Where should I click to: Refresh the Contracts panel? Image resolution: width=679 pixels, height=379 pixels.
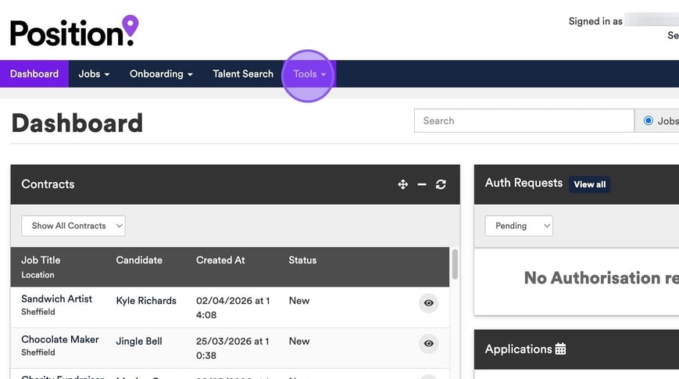pos(441,184)
